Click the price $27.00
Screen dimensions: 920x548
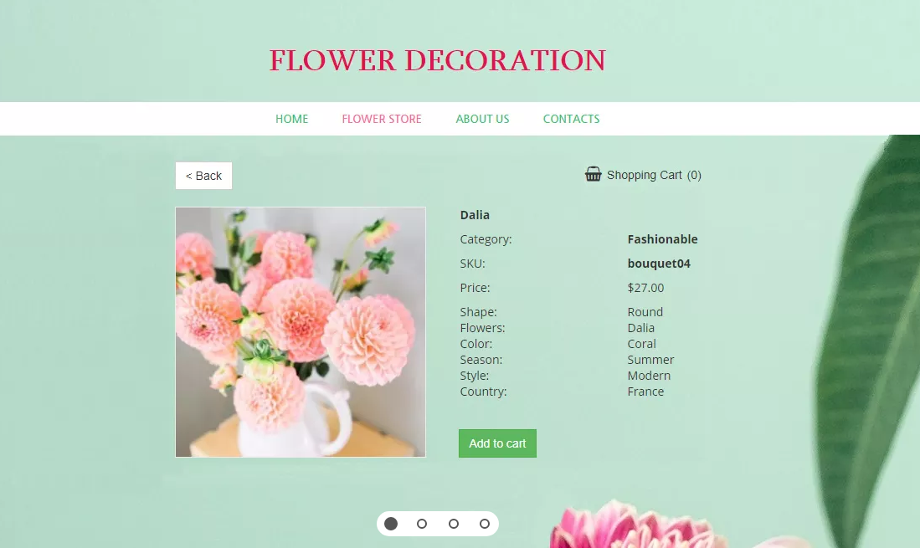645,288
